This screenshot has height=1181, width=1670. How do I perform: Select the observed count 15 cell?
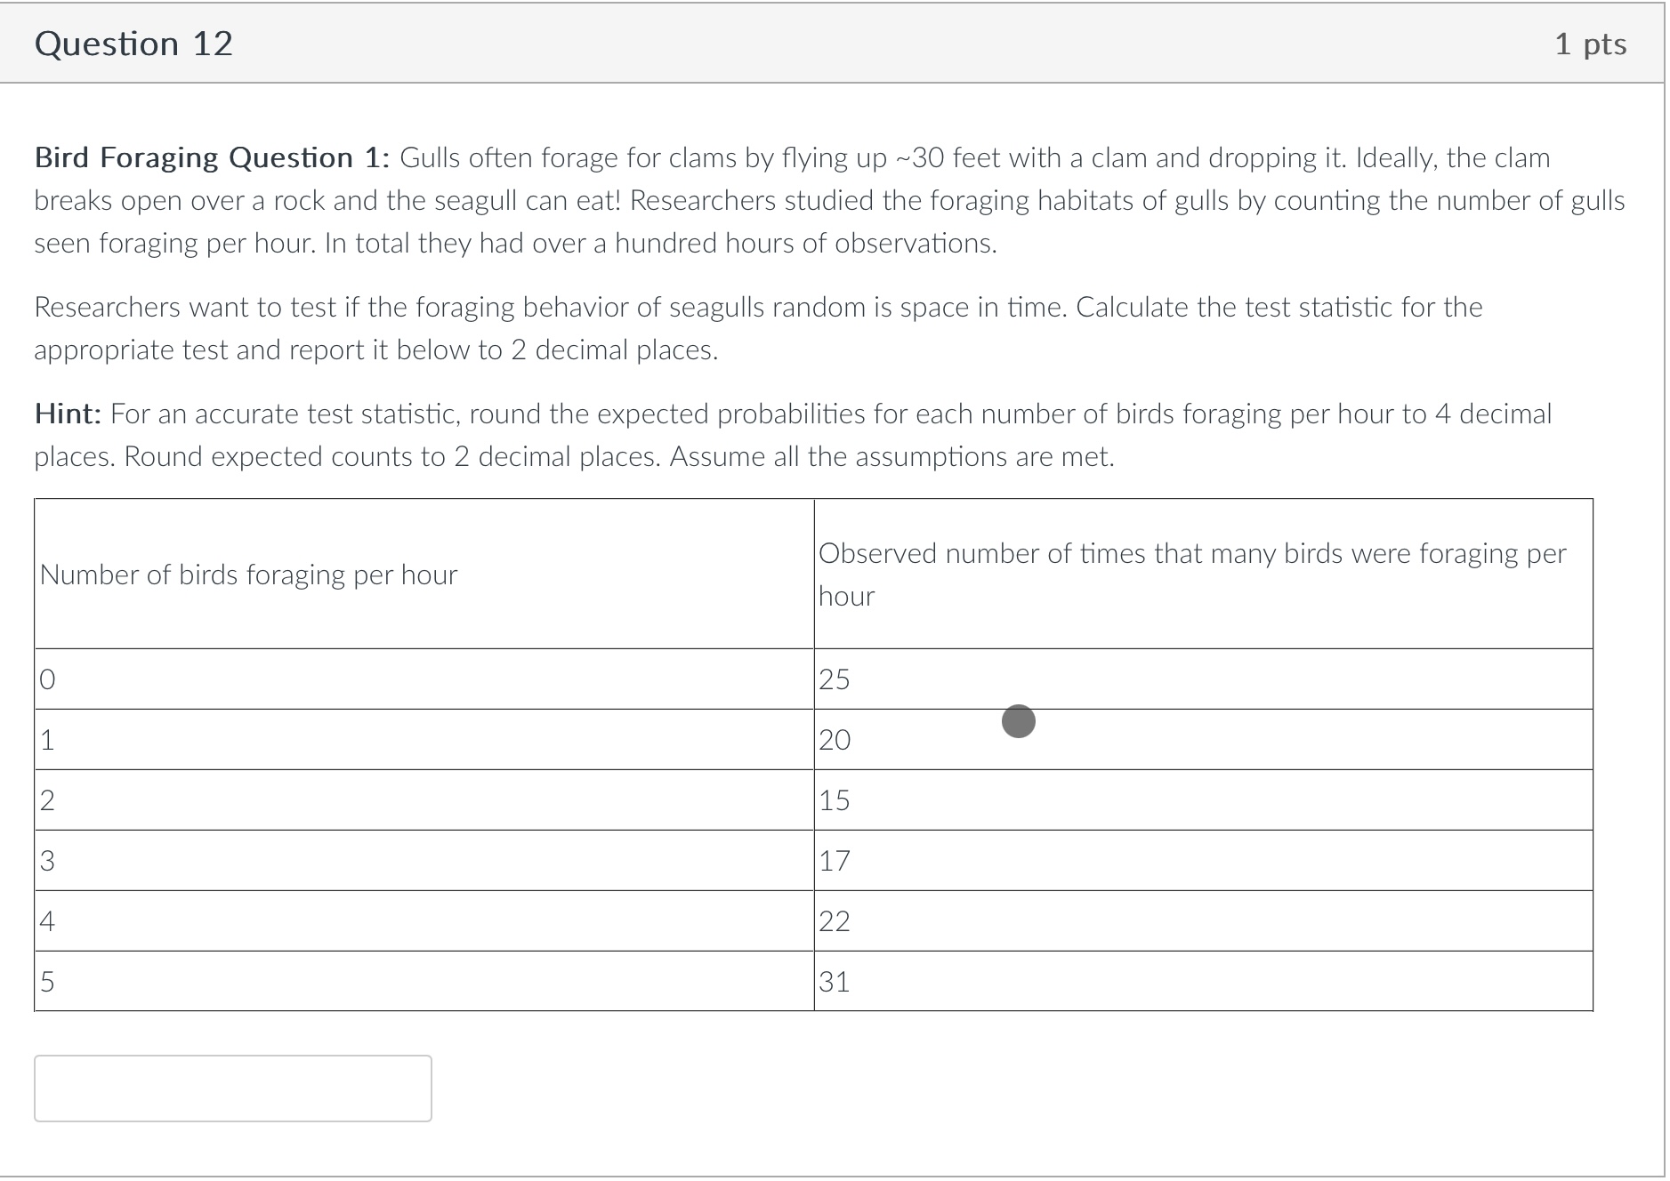click(835, 799)
